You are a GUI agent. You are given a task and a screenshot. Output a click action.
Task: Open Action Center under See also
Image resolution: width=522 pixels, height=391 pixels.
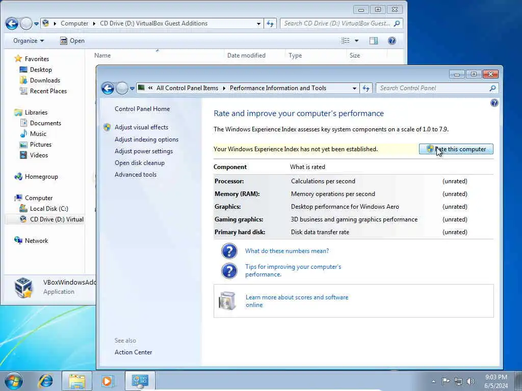pyautogui.click(x=133, y=352)
